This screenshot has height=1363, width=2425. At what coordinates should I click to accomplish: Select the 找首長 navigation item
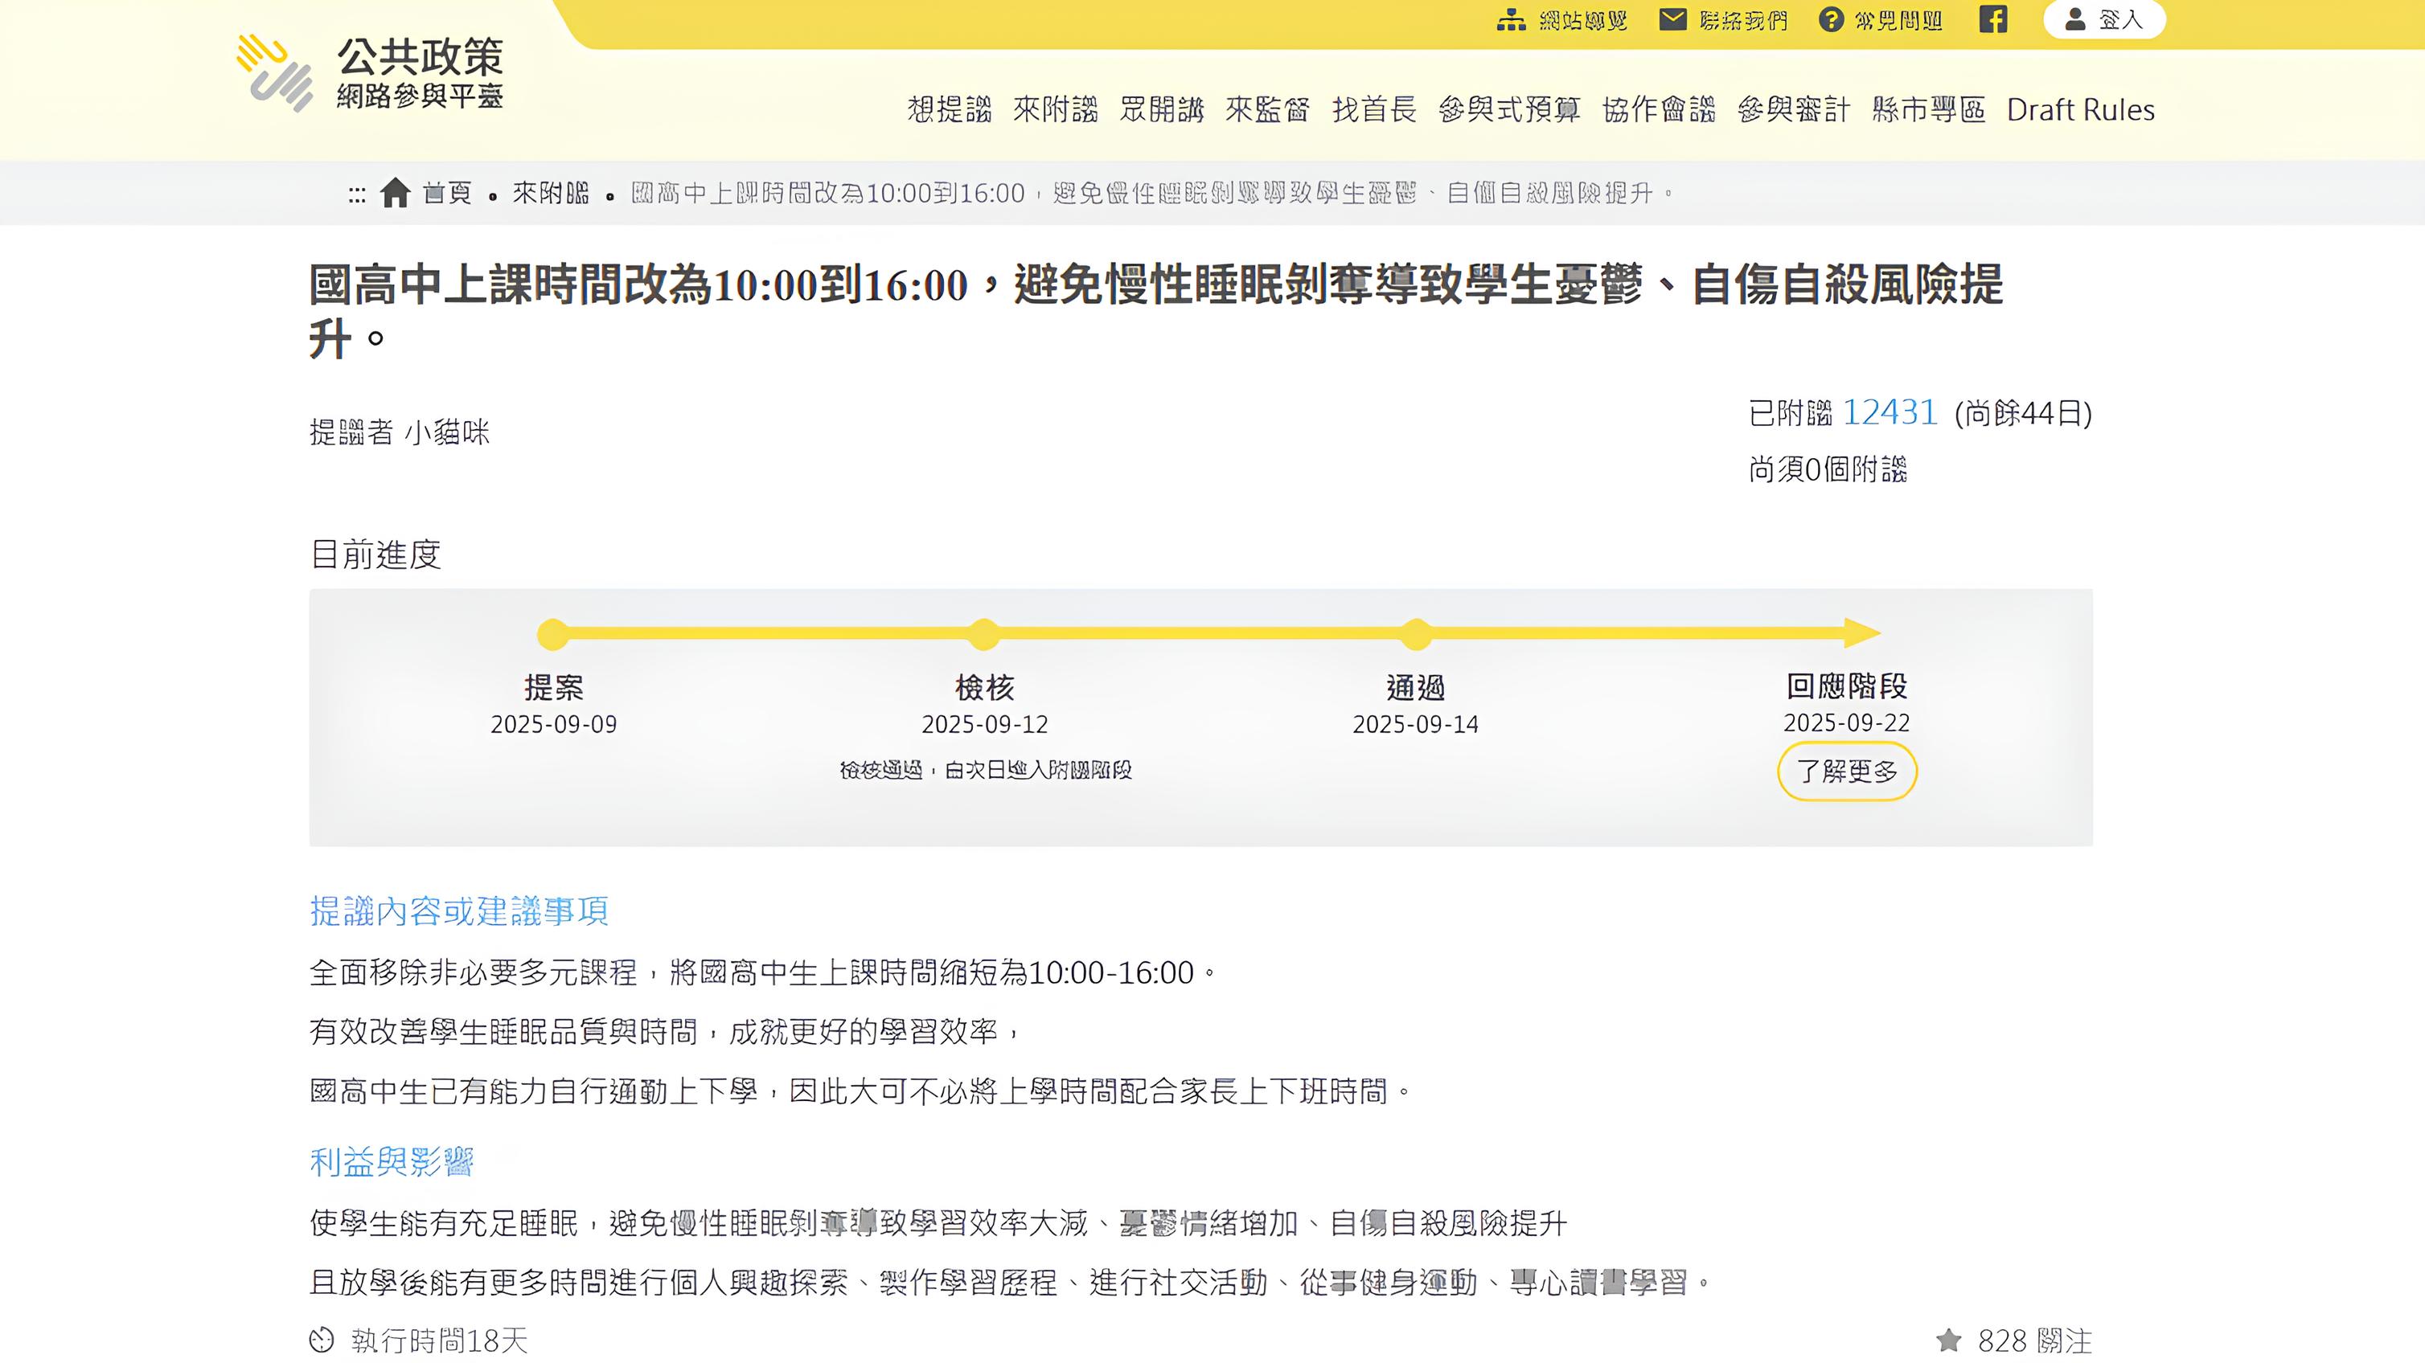(x=1373, y=110)
